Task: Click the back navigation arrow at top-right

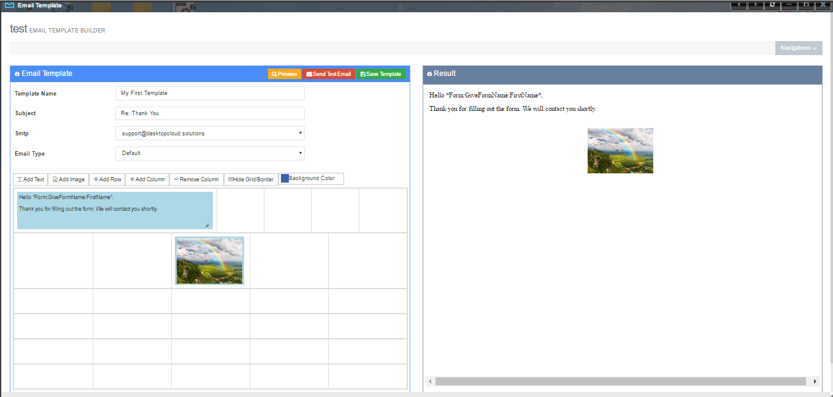Action: coord(739,5)
